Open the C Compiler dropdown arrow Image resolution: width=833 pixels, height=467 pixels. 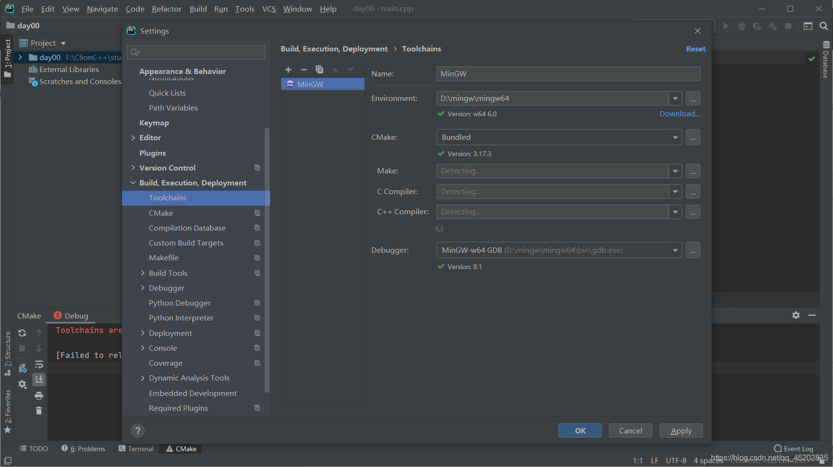[x=675, y=192]
